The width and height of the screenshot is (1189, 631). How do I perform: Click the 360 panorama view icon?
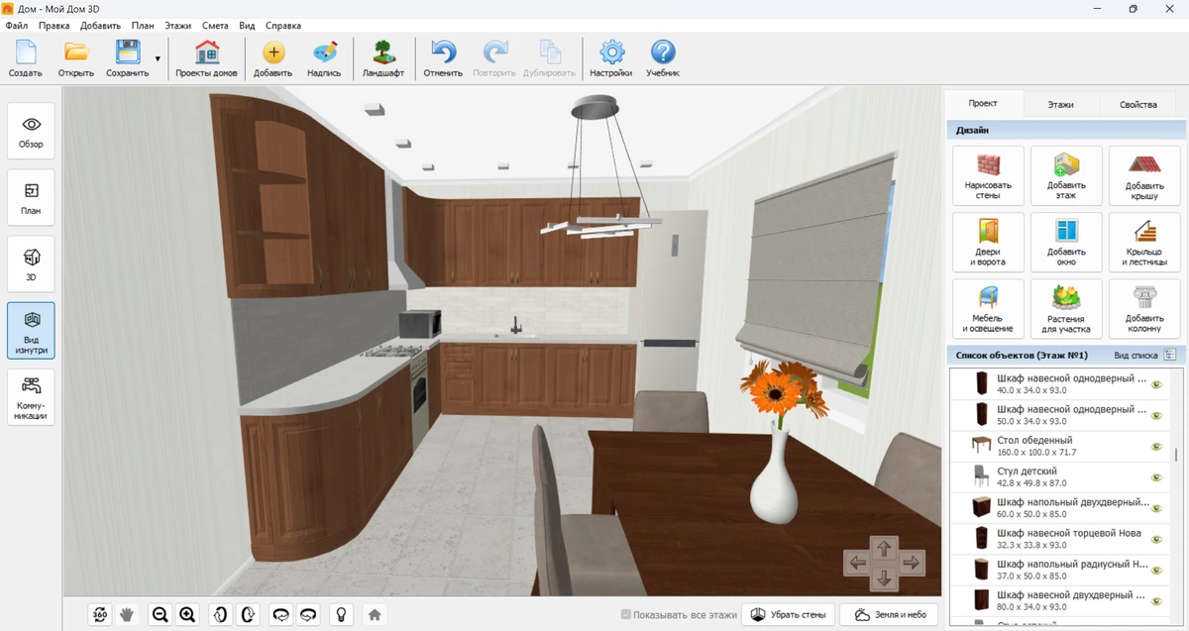pyautogui.click(x=100, y=614)
